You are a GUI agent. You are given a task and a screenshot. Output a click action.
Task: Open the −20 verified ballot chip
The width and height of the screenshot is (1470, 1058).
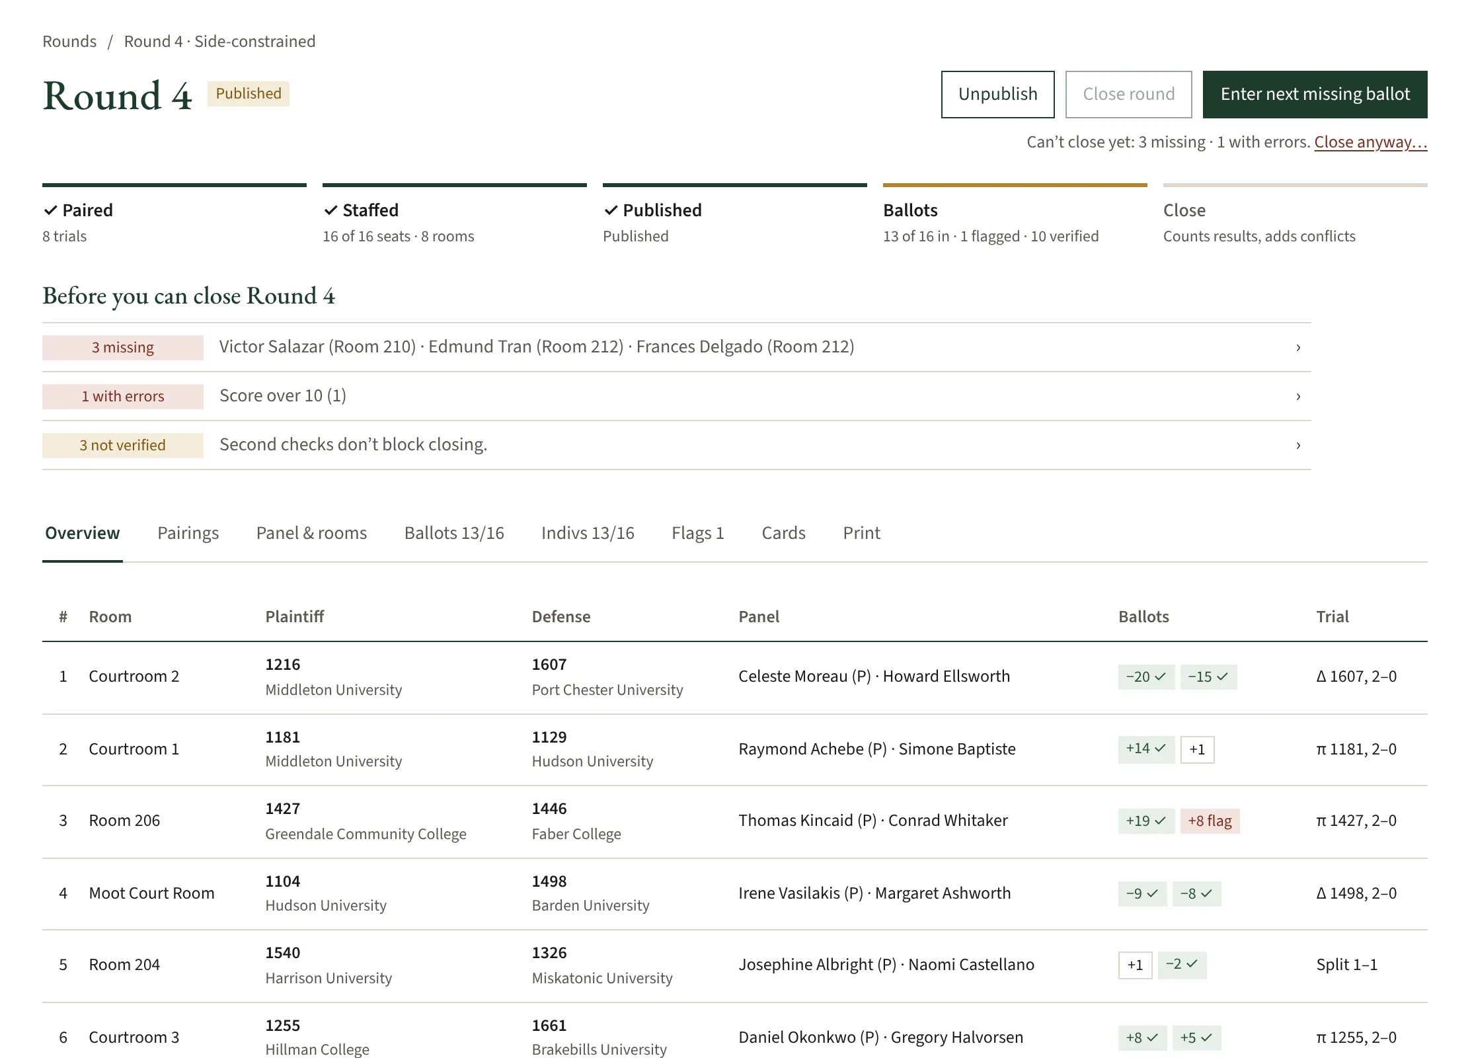click(1146, 677)
